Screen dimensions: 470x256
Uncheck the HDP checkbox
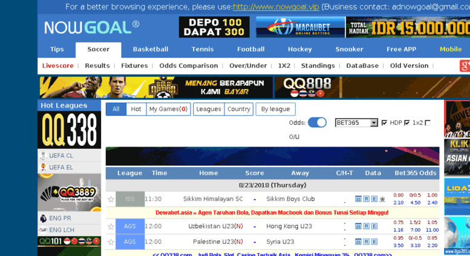coord(384,123)
